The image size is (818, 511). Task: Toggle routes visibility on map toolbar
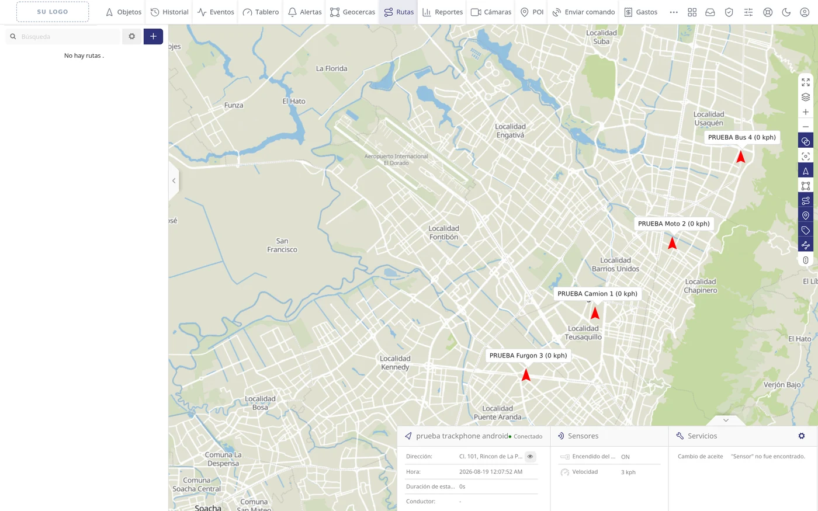click(806, 201)
